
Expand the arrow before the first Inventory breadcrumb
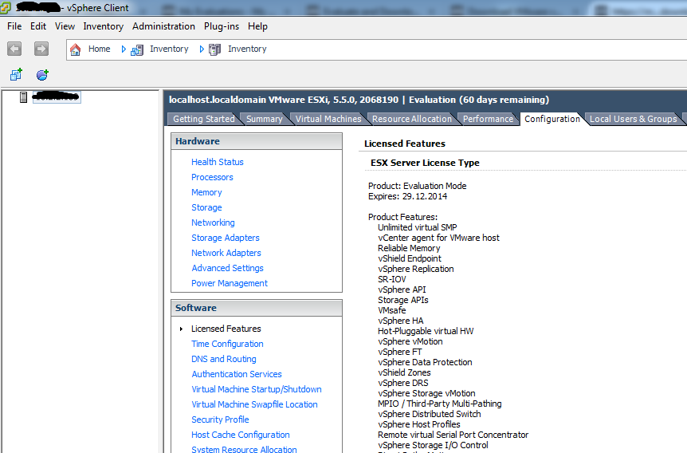[124, 49]
